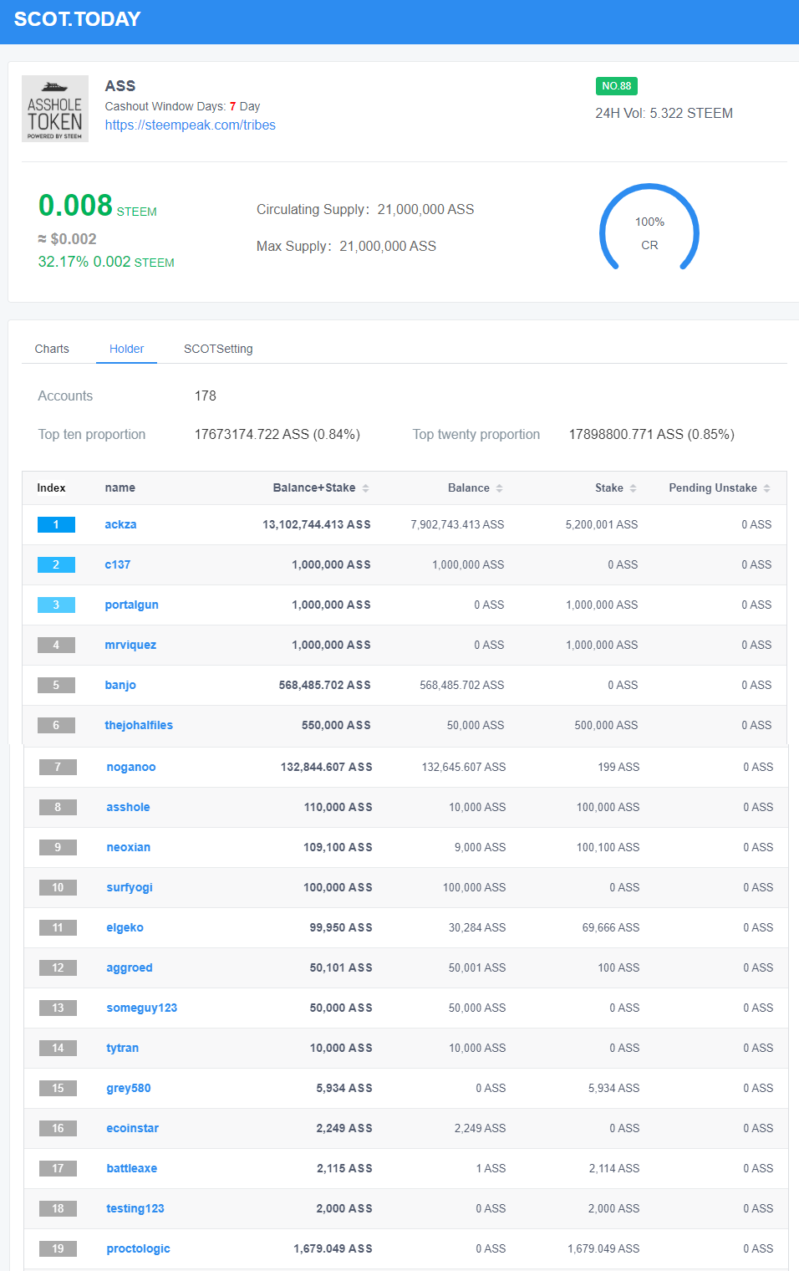This screenshot has width=799, height=1271.
Task: Click the NO.88 rank badge
Action: coord(617,86)
